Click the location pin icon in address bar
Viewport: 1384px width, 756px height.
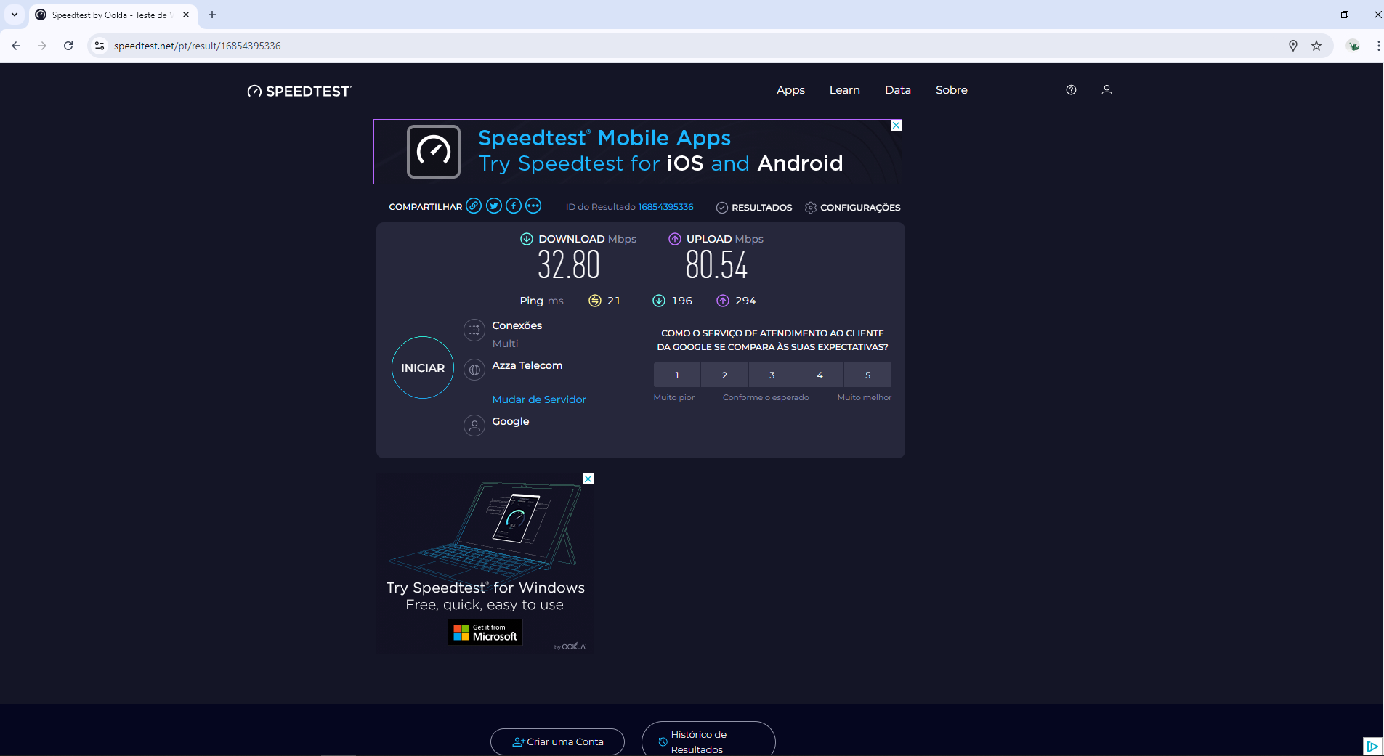pos(1293,46)
